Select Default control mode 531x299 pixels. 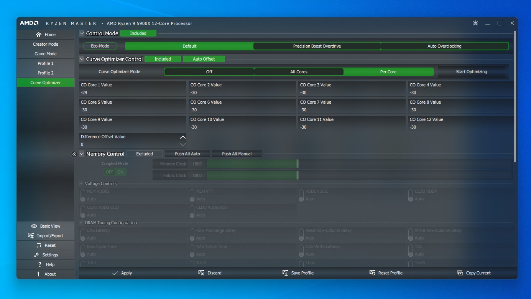pos(189,46)
